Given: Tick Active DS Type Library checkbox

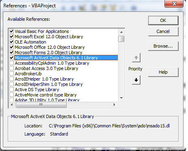Looking at the screenshot, I should coord(12,90).
